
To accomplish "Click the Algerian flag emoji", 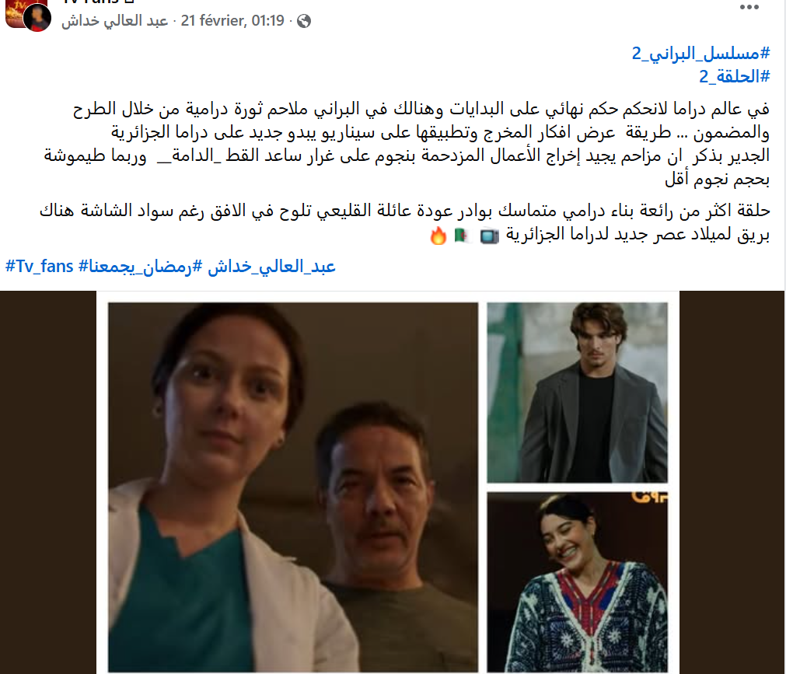I will coord(462,235).
